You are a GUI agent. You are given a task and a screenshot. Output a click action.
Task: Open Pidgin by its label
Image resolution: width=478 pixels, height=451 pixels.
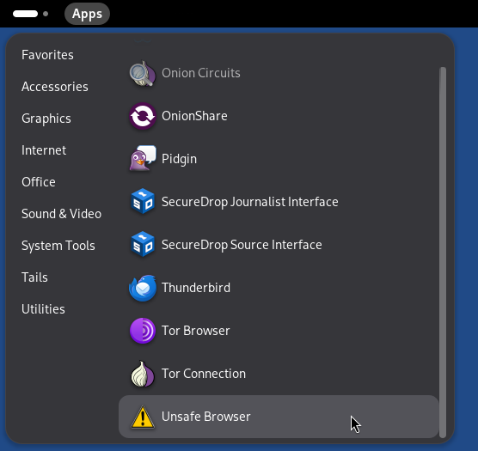[x=179, y=159]
